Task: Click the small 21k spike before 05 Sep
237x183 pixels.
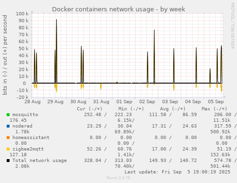Action: (x=210, y=75)
